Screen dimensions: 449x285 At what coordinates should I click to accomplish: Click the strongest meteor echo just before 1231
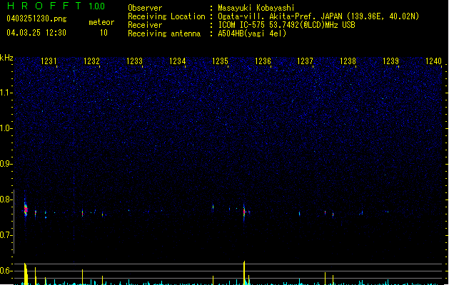pos(26,209)
